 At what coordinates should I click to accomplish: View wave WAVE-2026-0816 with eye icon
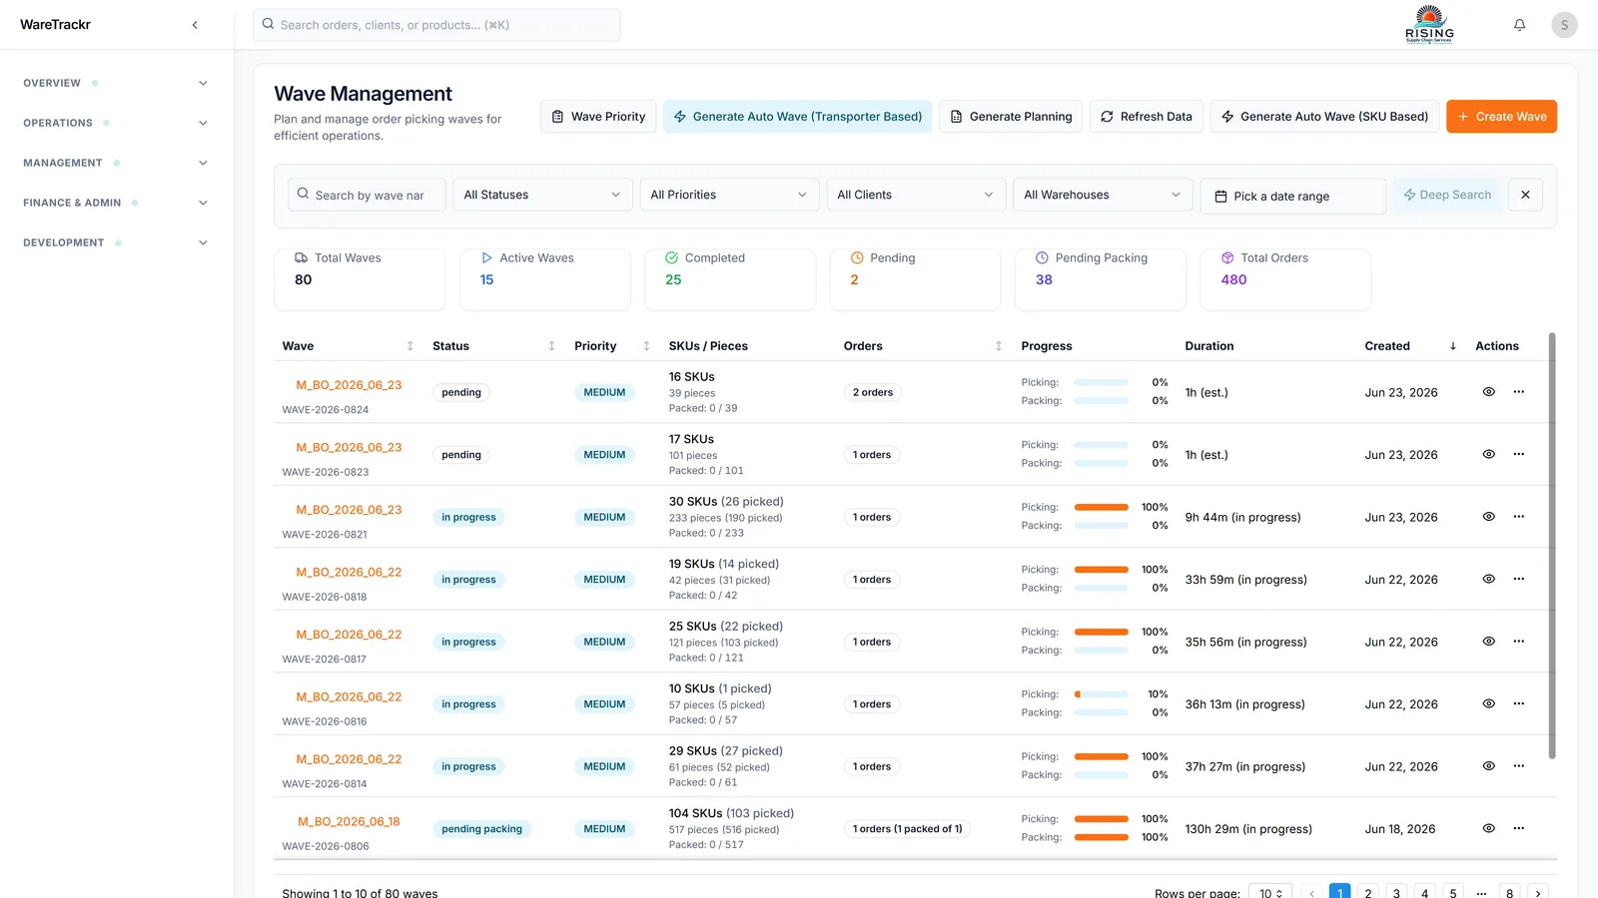coord(1488,703)
